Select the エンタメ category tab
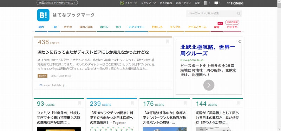281x131 pixels. [x=175, y=27]
